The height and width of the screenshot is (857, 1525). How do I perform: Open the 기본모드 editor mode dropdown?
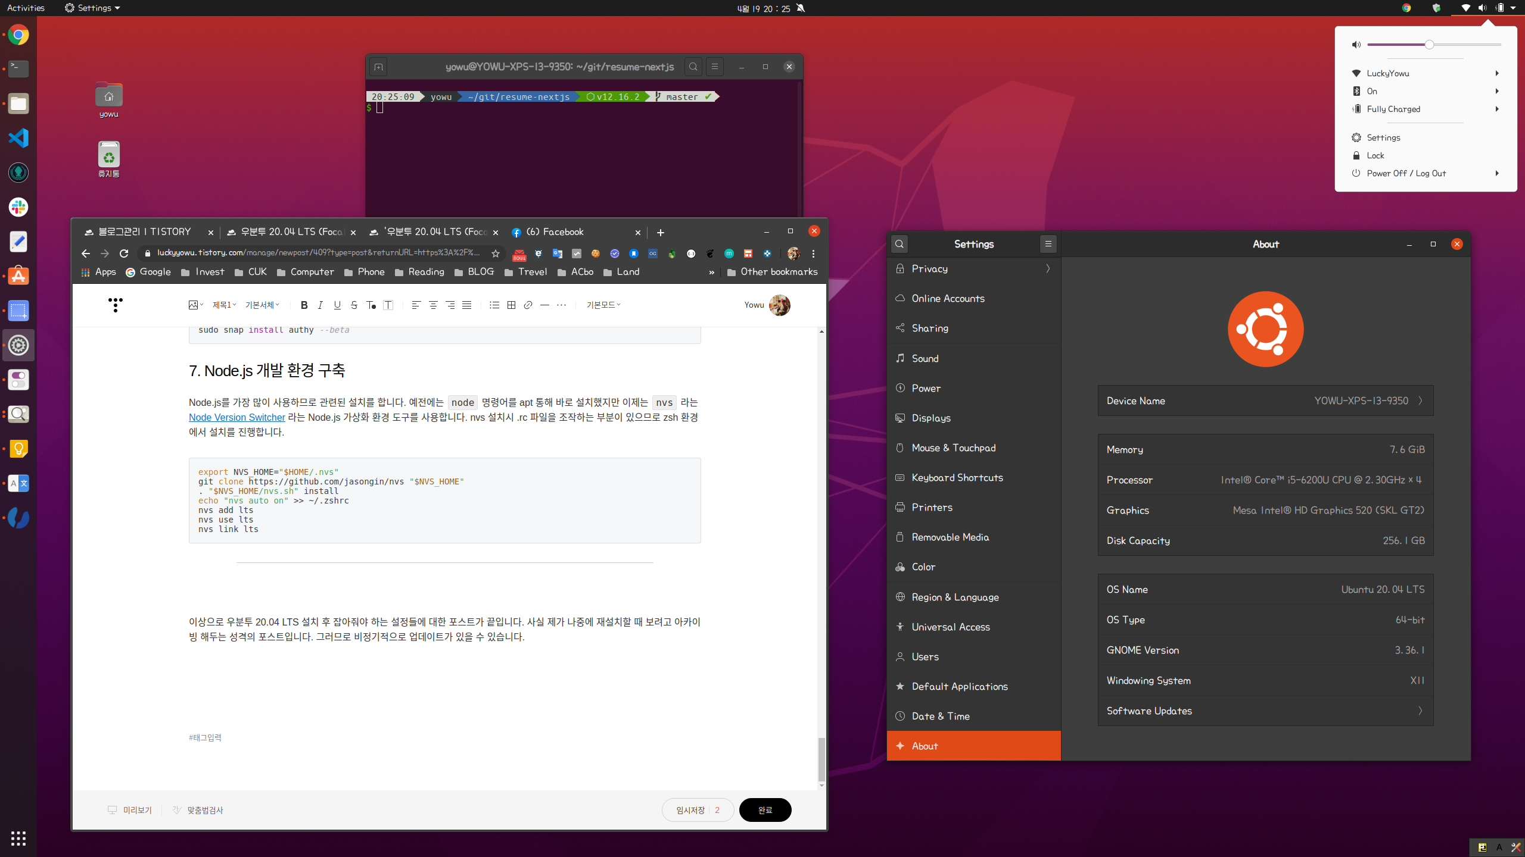coord(603,305)
